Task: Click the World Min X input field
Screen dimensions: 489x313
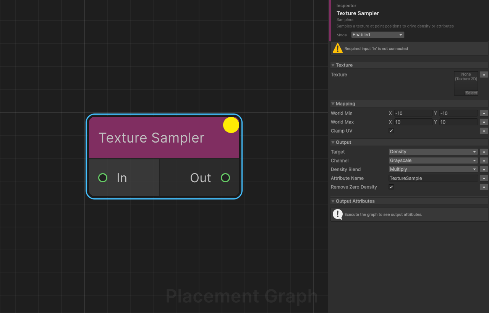Action: pos(413,113)
